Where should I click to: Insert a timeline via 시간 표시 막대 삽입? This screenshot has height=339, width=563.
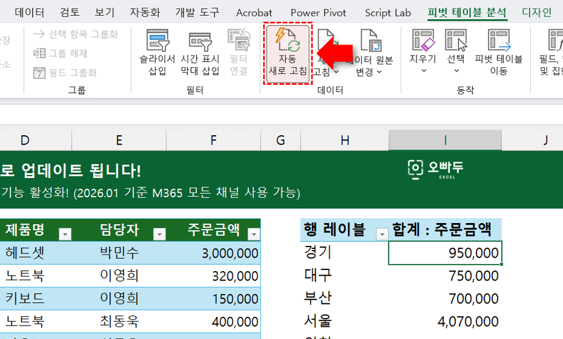(x=200, y=53)
